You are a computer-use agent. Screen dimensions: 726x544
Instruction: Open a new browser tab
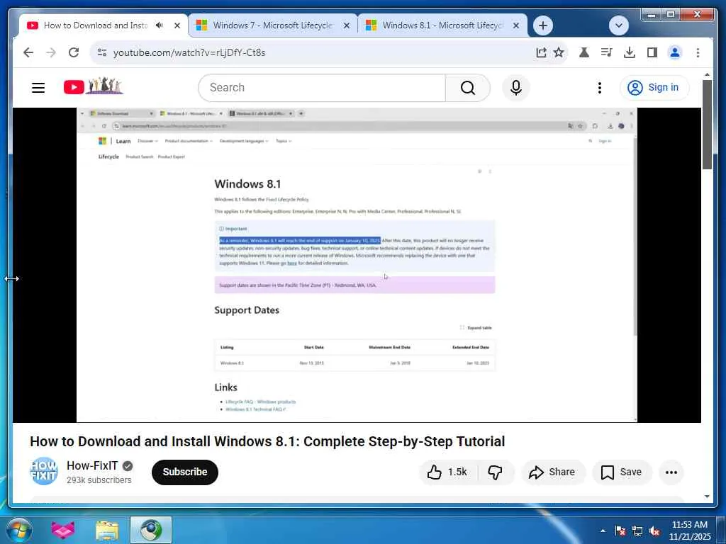tap(543, 25)
